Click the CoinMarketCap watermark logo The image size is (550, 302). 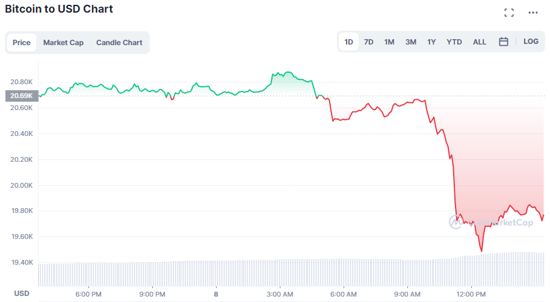483,222
